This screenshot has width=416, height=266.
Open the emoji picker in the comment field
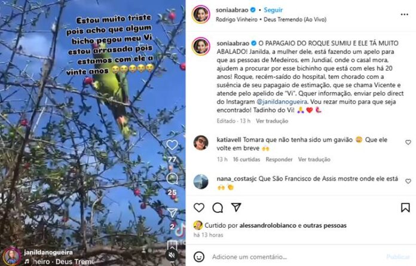tap(199, 256)
